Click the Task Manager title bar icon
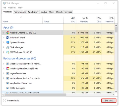This screenshot has height=106, width=119. click(x=4, y=3)
